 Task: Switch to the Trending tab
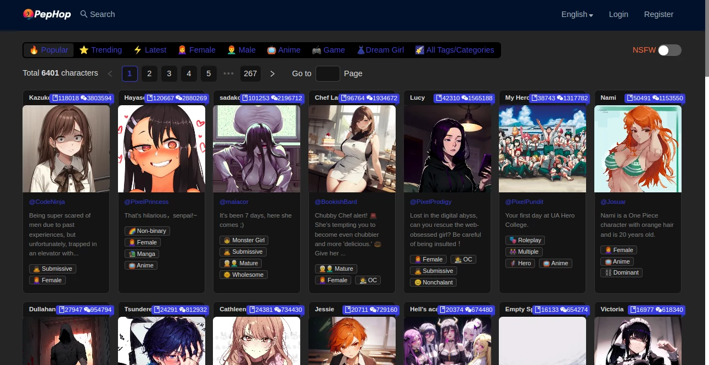(x=100, y=50)
